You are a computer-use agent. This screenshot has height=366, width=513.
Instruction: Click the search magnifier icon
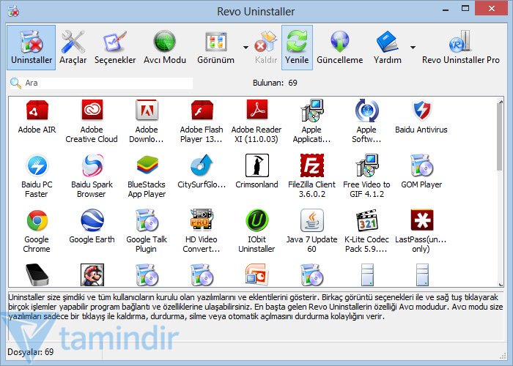tap(15, 83)
